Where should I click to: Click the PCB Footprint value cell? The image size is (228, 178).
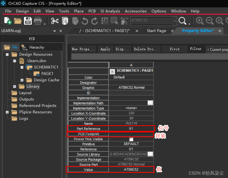click(131, 134)
